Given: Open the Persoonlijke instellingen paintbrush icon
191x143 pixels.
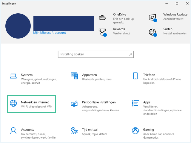Looking at the screenshot, I should [x=74, y=104].
